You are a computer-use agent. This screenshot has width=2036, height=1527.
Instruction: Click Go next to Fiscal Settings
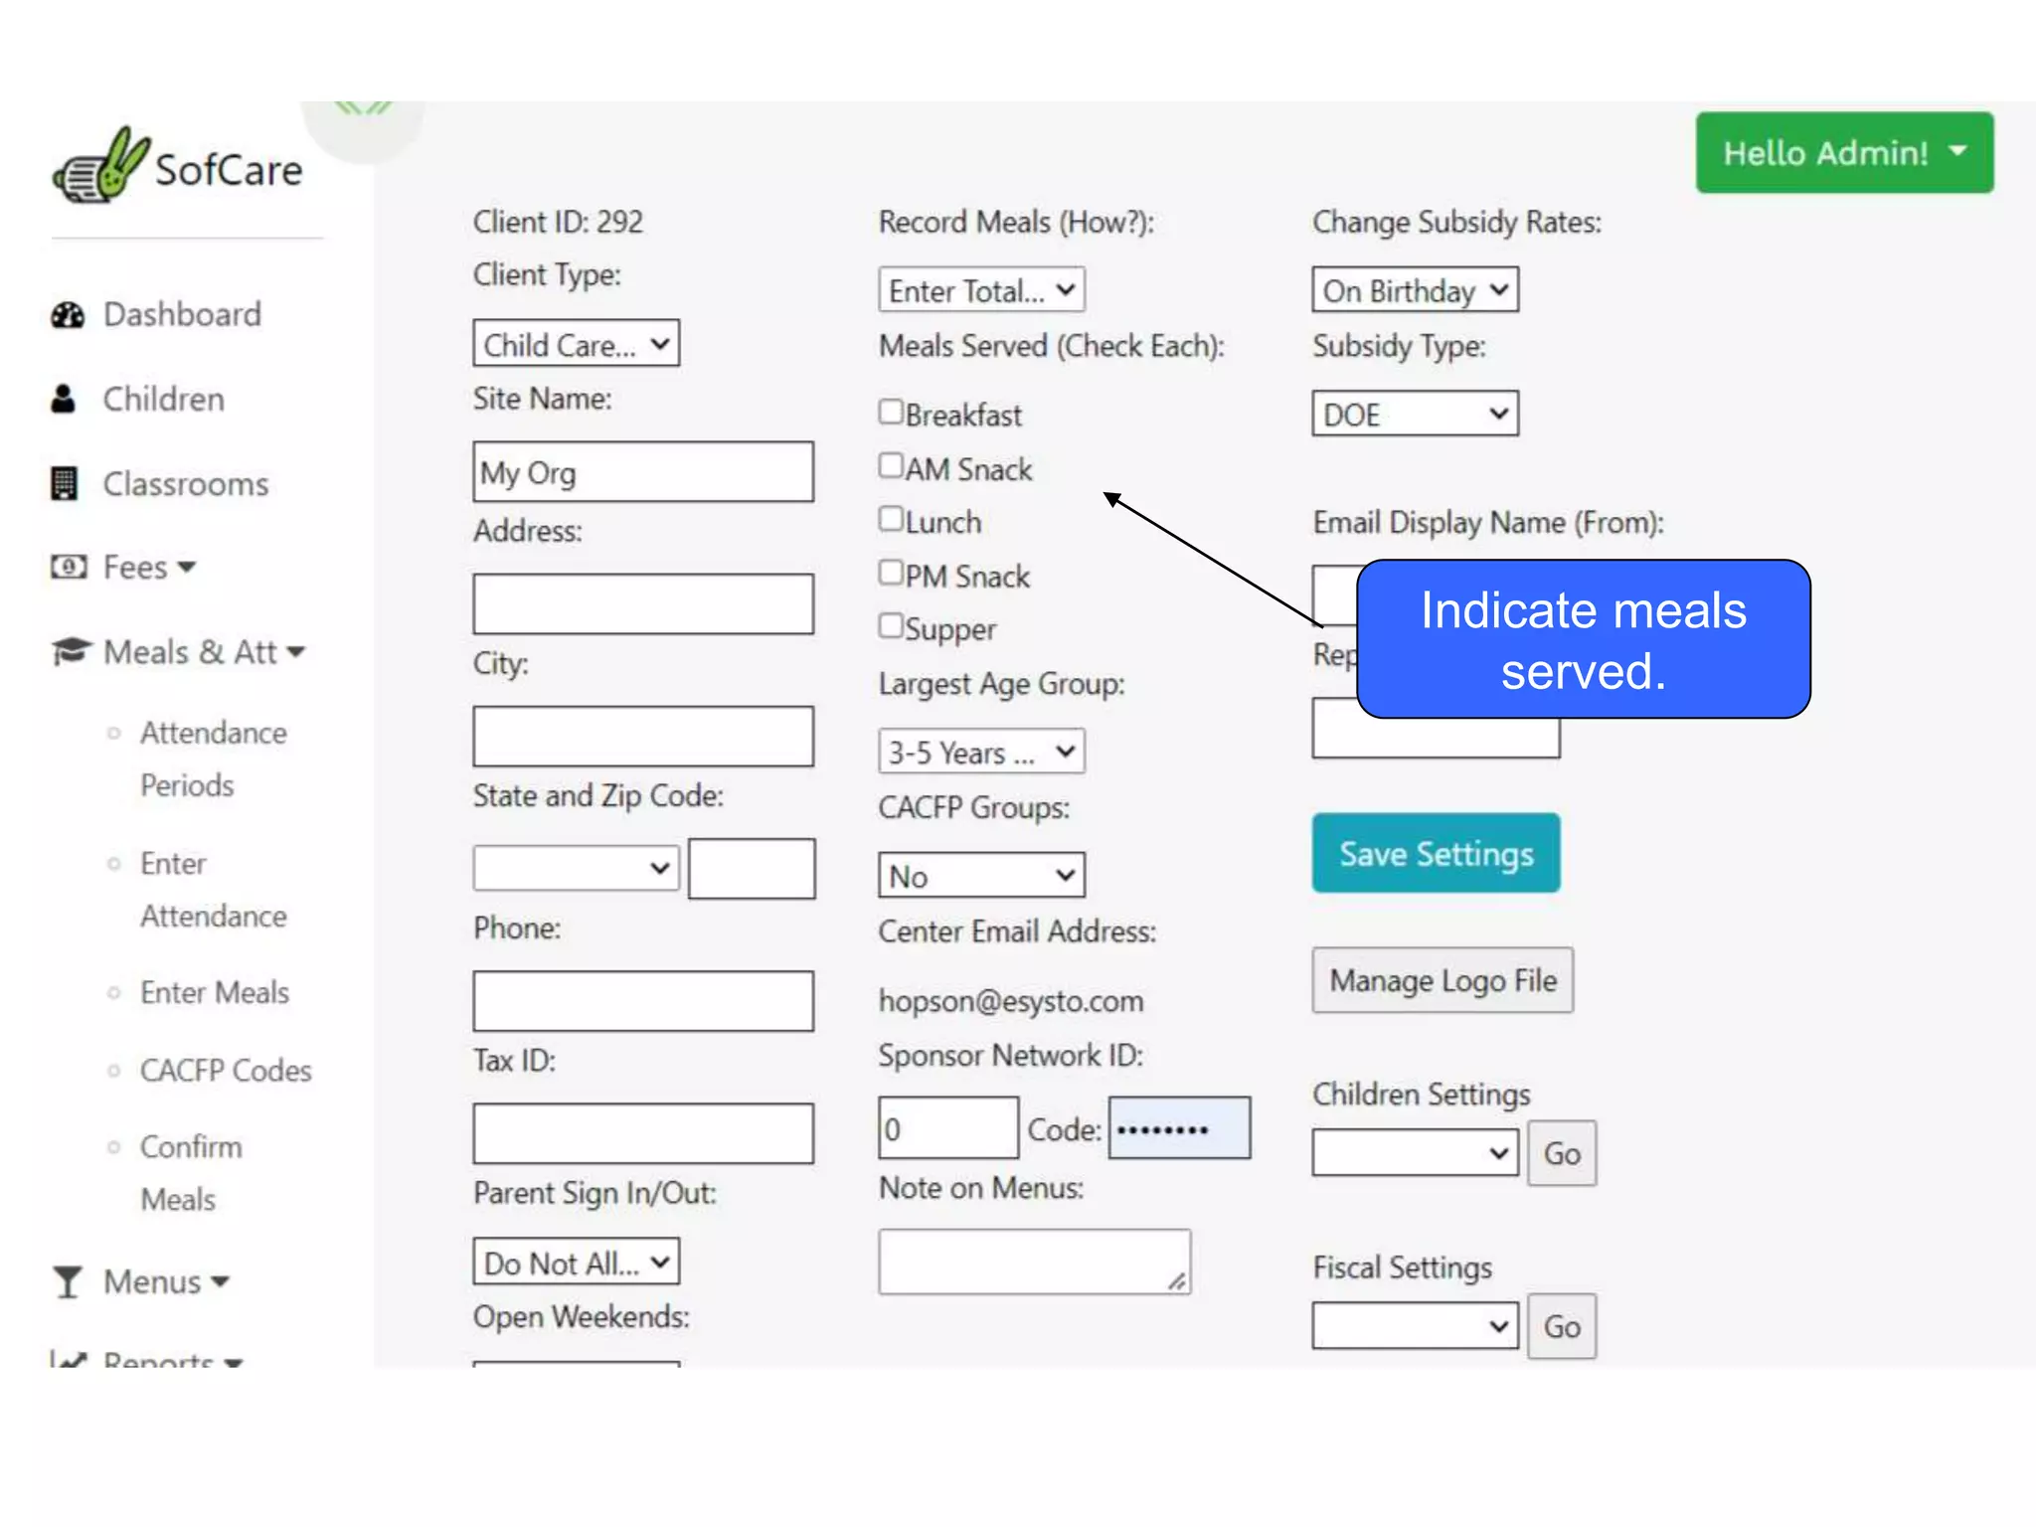(1562, 1326)
